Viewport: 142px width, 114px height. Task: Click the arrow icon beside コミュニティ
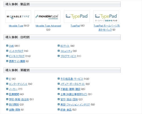click(59, 51)
